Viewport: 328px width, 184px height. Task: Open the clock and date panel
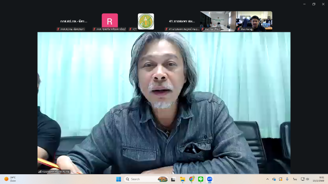point(318,179)
